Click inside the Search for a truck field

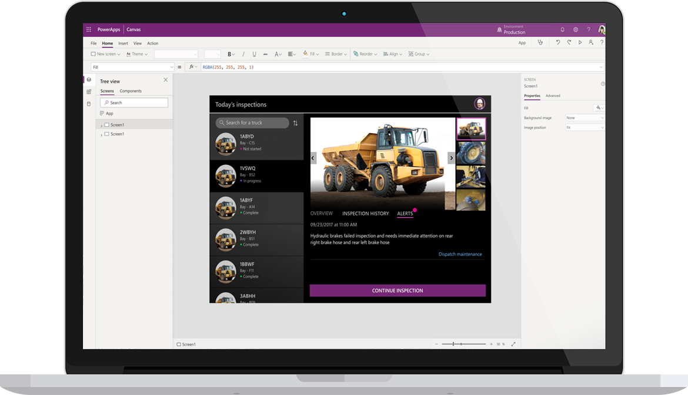(252, 123)
